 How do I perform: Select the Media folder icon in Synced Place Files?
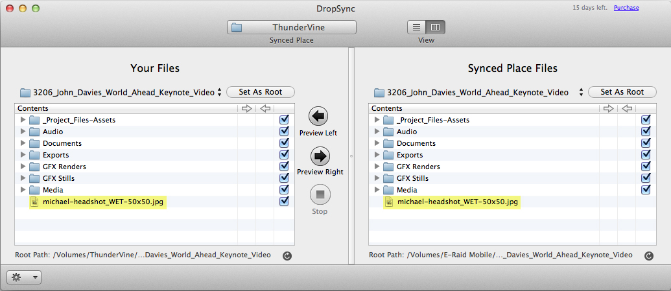click(x=388, y=190)
